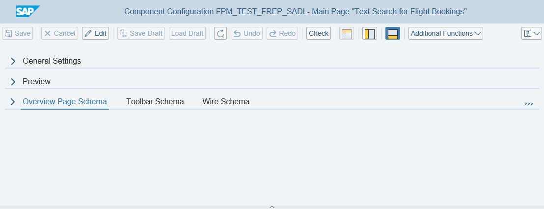This screenshot has width=544, height=209.
Task: Click the Edit pencil button
Action: (95, 33)
